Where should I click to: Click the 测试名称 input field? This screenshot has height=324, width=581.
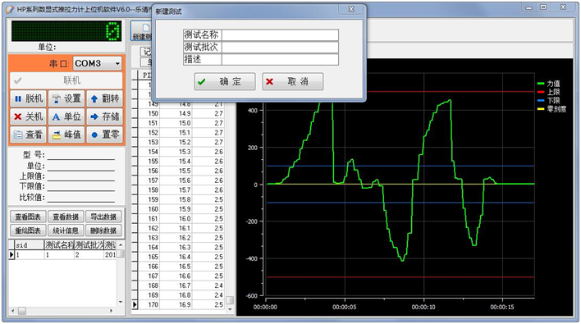[x=280, y=35]
